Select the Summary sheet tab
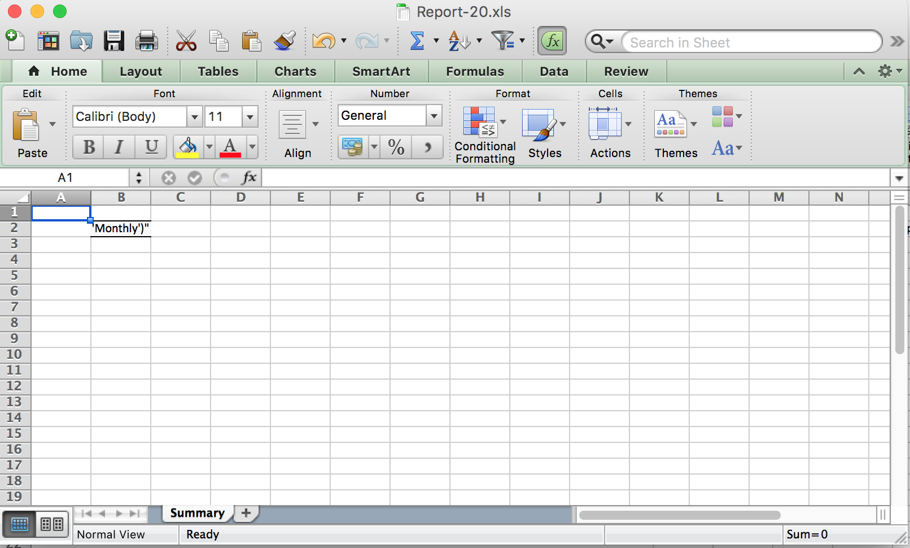This screenshot has height=548, width=910. [x=196, y=513]
